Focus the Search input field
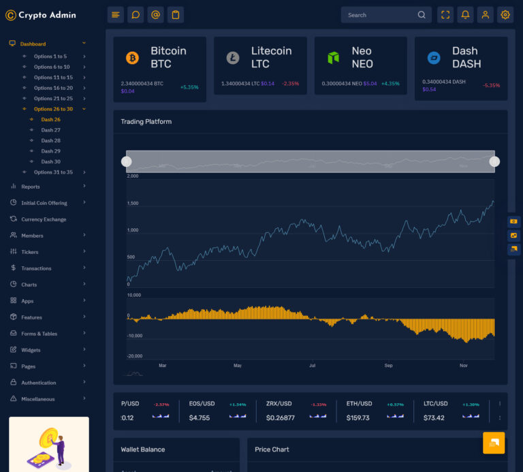Image resolution: width=523 pixels, height=472 pixels. (380, 15)
